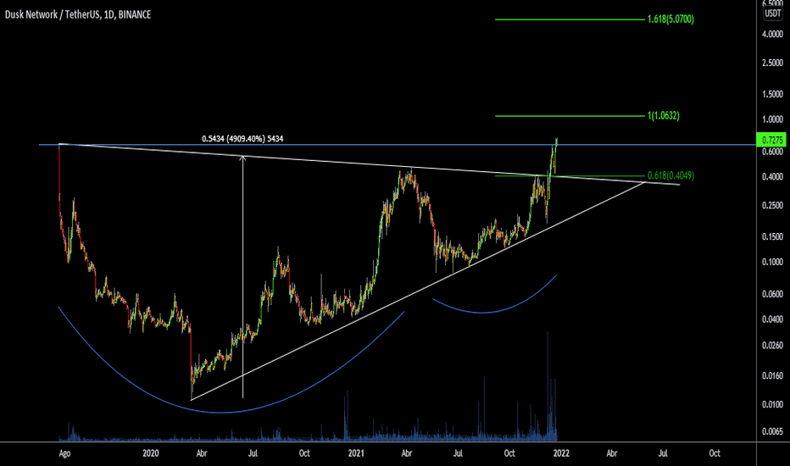
Task: Click the 0.0065 price axis label
Action: point(772,431)
